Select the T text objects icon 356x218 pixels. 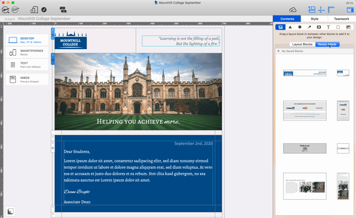(328, 27)
